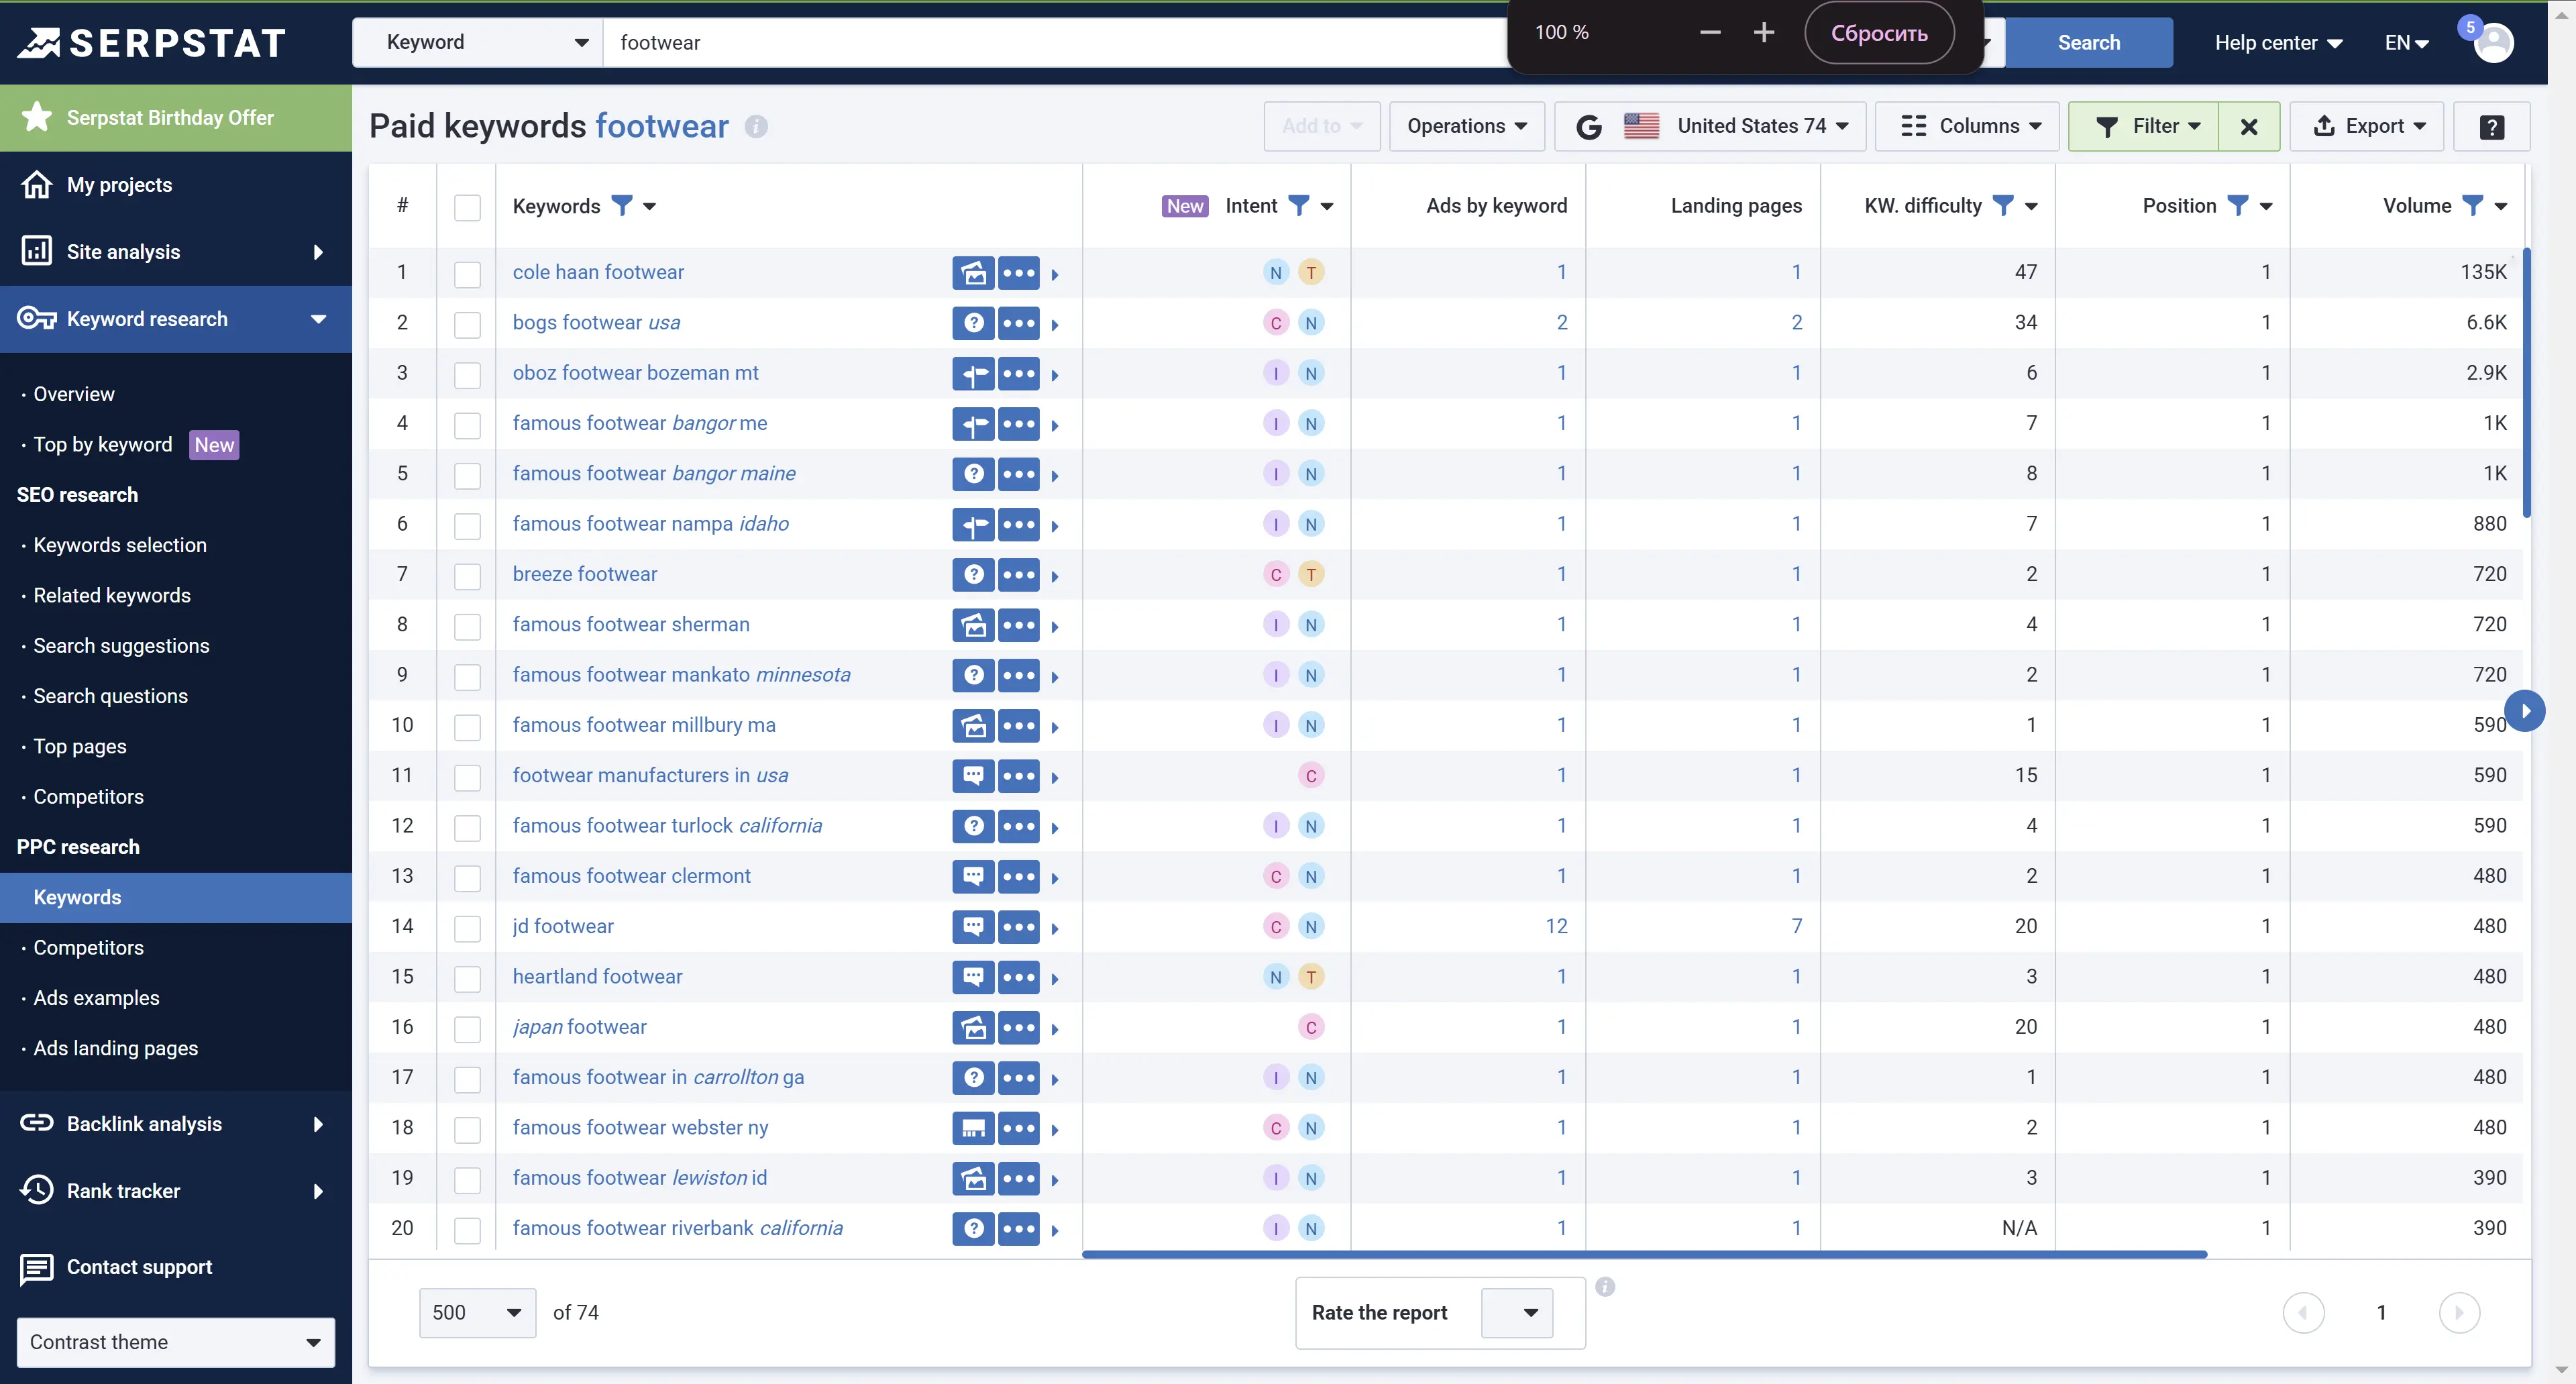This screenshot has height=1384, width=2576.
Task: Open the Keyword search type dropdown
Action: pos(478,42)
